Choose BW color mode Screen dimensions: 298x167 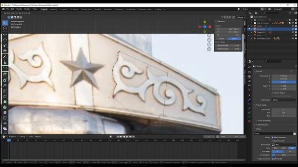[276, 148]
